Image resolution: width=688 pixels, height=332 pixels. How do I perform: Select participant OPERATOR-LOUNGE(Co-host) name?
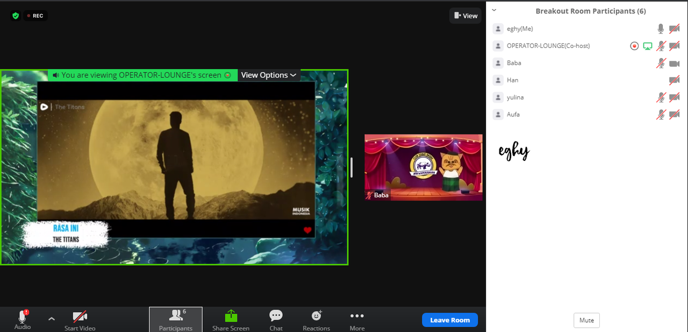click(548, 46)
